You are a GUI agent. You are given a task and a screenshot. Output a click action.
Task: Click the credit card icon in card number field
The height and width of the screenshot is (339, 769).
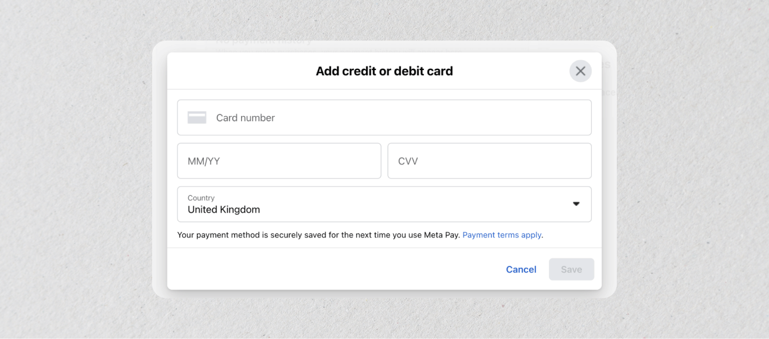197,117
